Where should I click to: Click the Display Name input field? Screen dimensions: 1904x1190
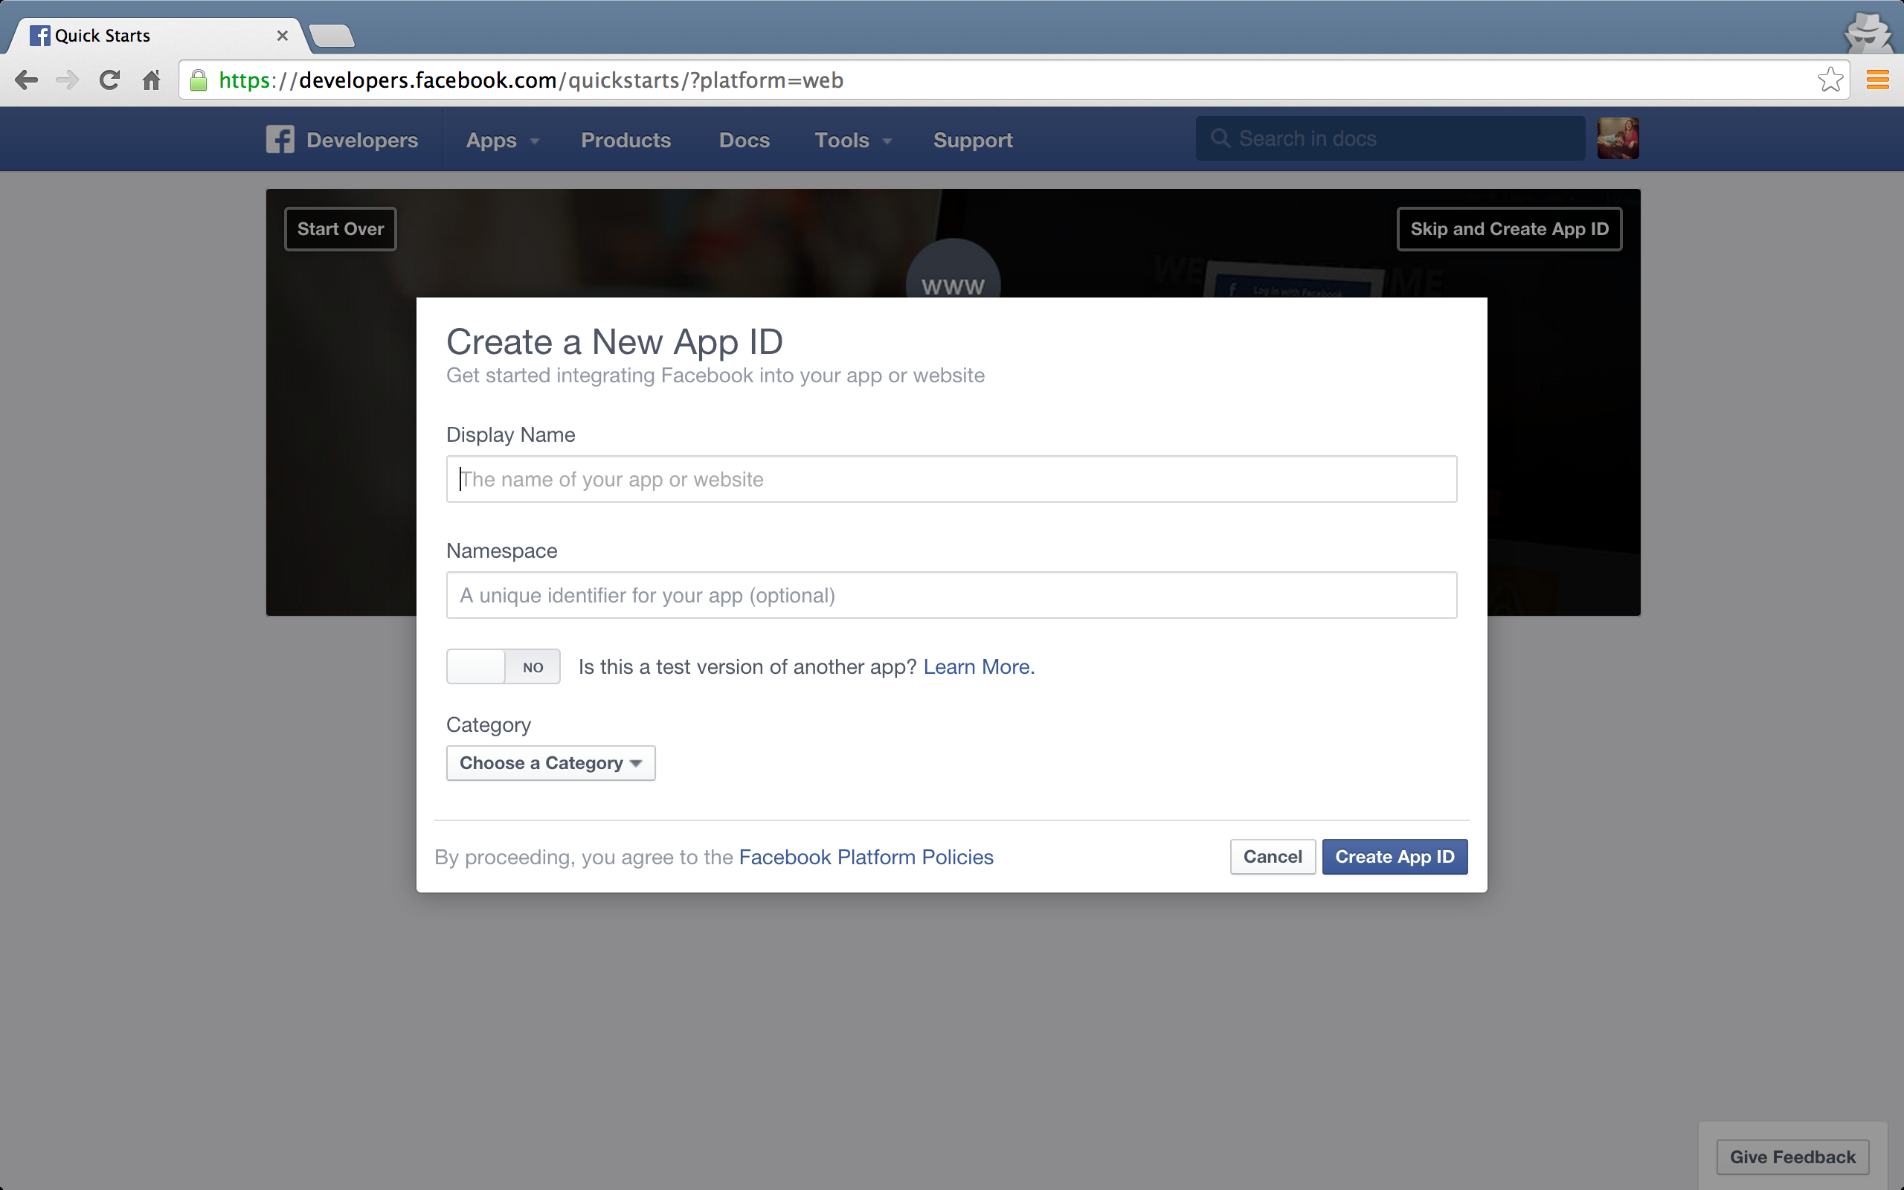click(x=951, y=479)
